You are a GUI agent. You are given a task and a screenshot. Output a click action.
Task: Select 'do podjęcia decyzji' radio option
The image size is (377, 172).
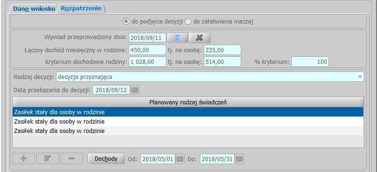[153, 22]
